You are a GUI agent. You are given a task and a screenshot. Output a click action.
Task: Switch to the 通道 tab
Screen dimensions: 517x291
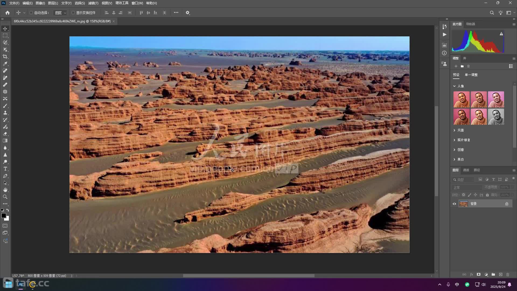466,170
